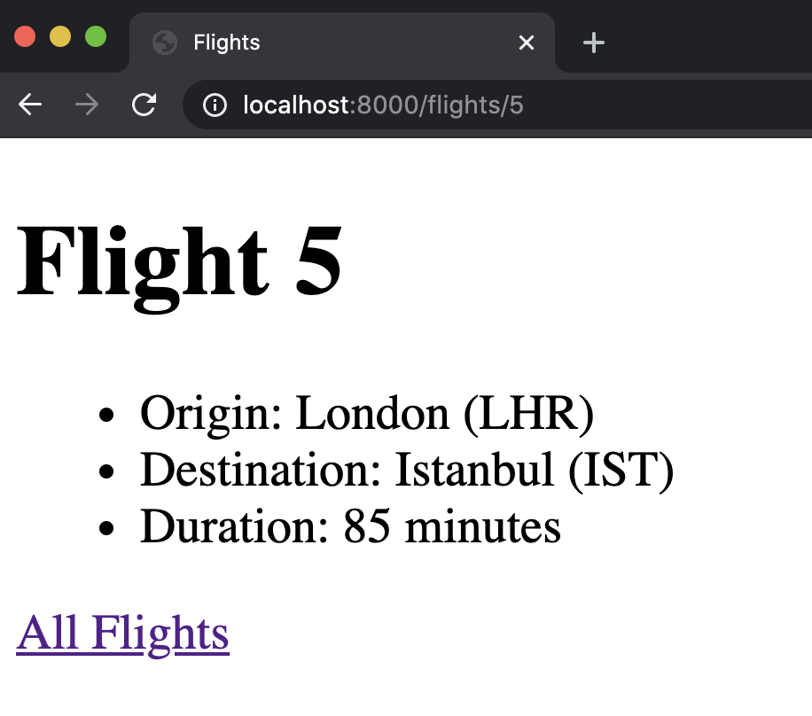Screen dimensions: 812x716
Task: Click the Flight 5 page heading
Action: click(x=177, y=261)
